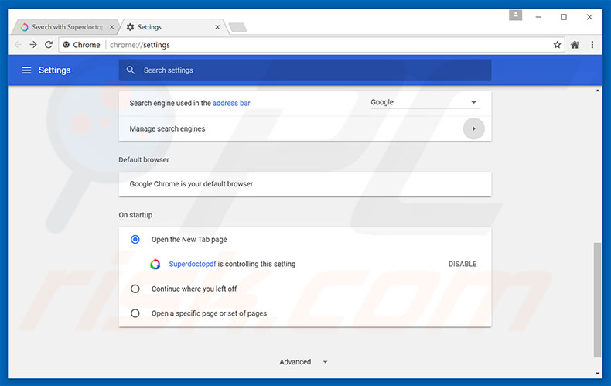The height and width of the screenshot is (386, 611).
Task: Select Open the New Tab page option
Action: pyautogui.click(x=135, y=239)
